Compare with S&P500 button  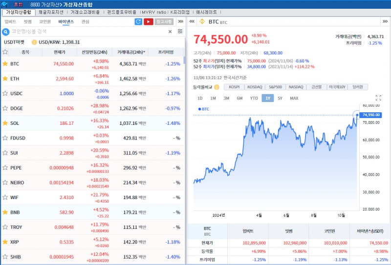(275, 87)
